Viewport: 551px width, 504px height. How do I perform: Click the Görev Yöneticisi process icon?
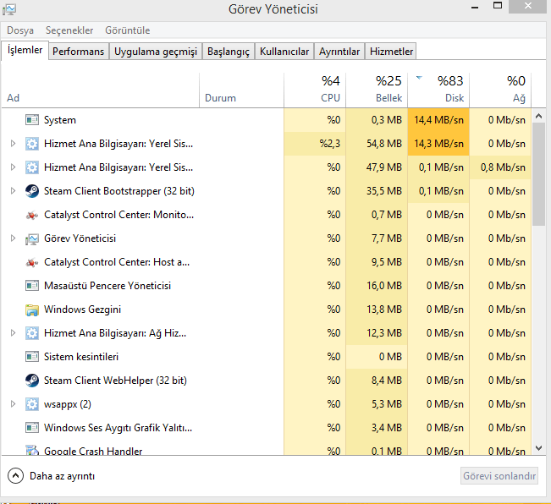pos(32,238)
